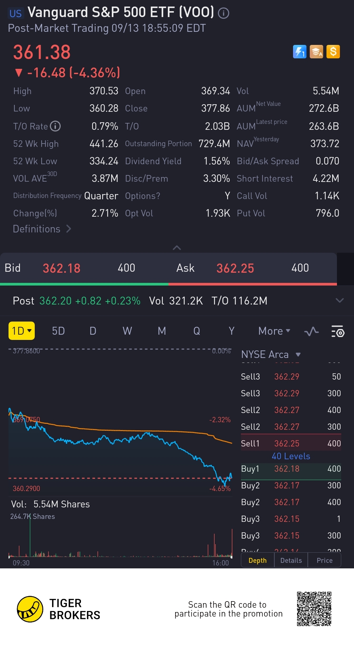The image size is (354, 650).
Task: Select the Buy3 row with size 1
Action: [x=291, y=519]
